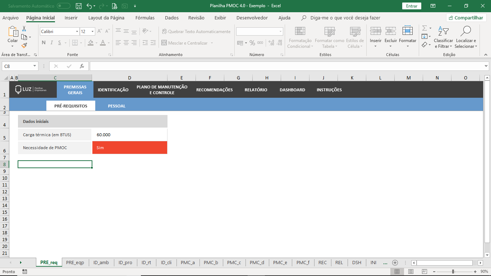Undo the last action
491x276 pixels.
(89, 6)
